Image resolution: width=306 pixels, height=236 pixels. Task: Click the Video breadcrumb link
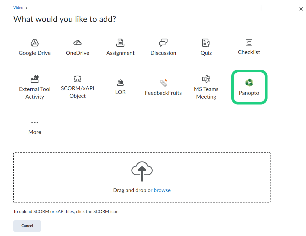pos(18,8)
